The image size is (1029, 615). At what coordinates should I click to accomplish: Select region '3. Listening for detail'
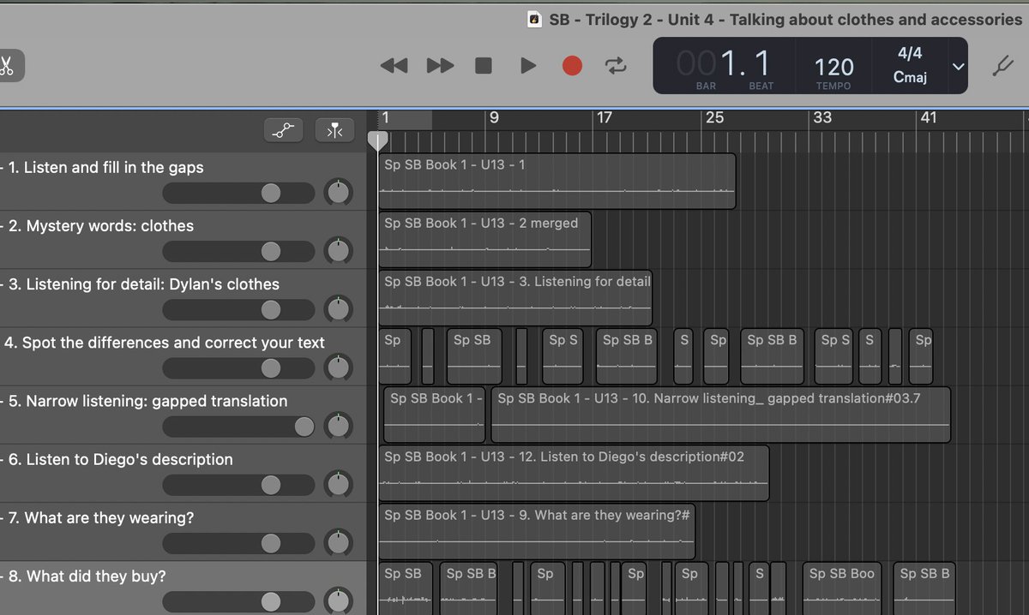(x=515, y=298)
